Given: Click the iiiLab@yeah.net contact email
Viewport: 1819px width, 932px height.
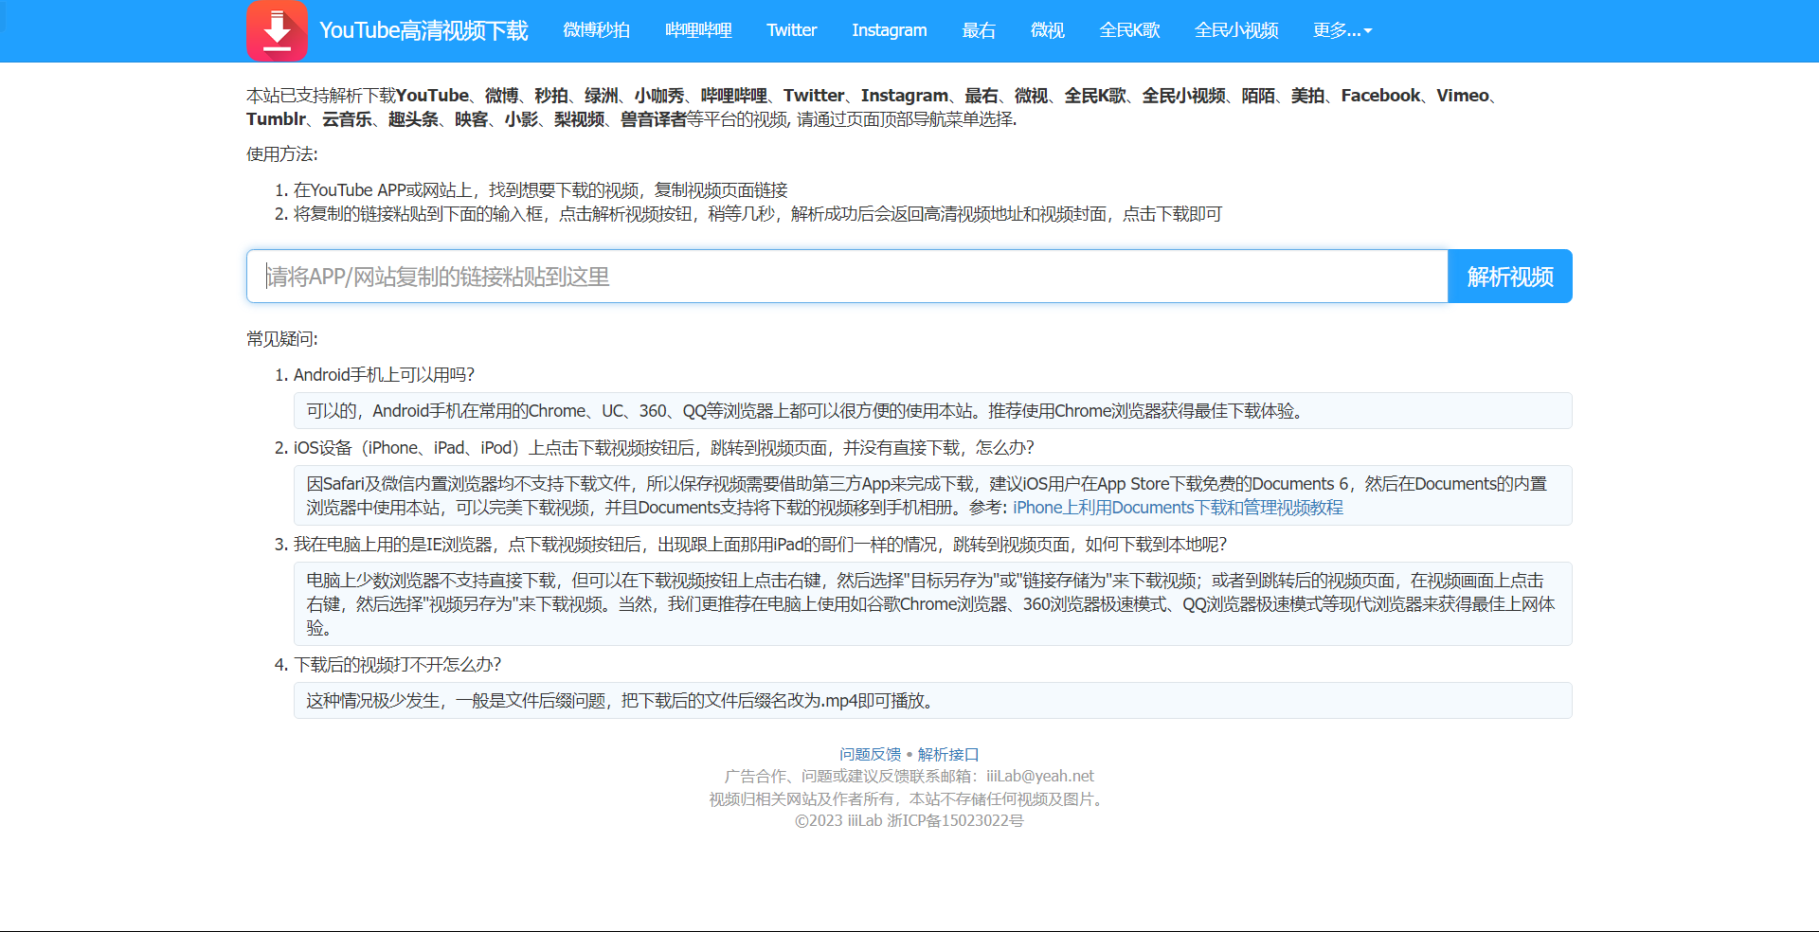Looking at the screenshot, I should 1039,776.
